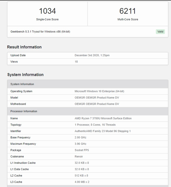Click the green Valid badge
The image size is (171, 187).
click(160, 32)
